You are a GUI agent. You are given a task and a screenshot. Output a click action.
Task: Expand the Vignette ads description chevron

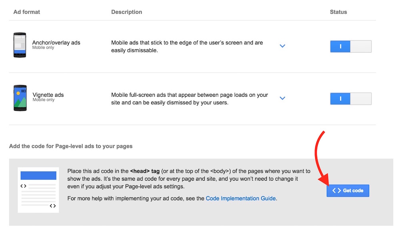click(x=282, y=98)
